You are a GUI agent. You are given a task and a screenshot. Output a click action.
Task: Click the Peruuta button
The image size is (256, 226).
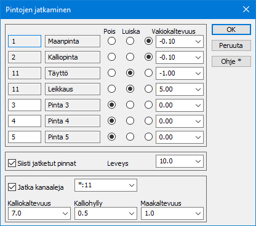tap(231, 45)
